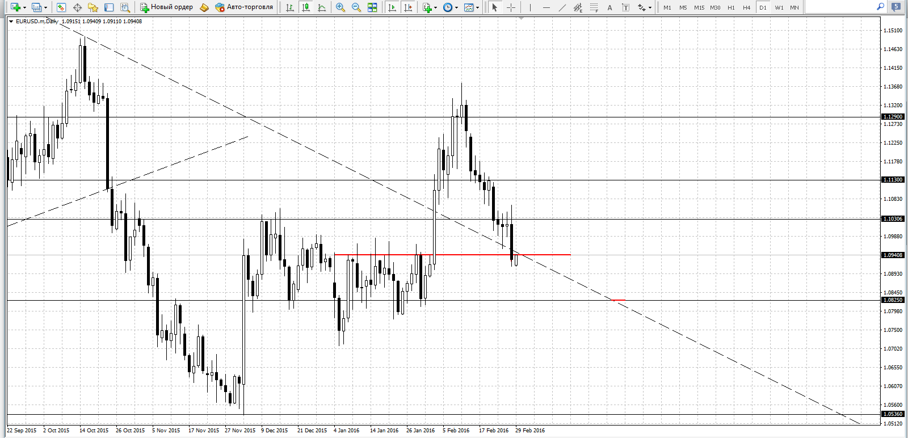The height and width of the screenshot is (438, 908).
Task: Open the chat notifications icon showing 5
Action: 896,7
